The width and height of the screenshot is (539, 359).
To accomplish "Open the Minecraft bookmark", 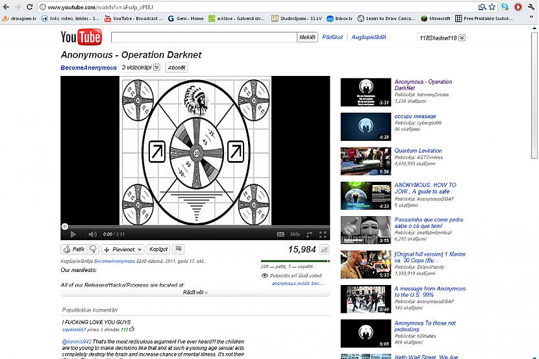I will (x=436, y=19).
